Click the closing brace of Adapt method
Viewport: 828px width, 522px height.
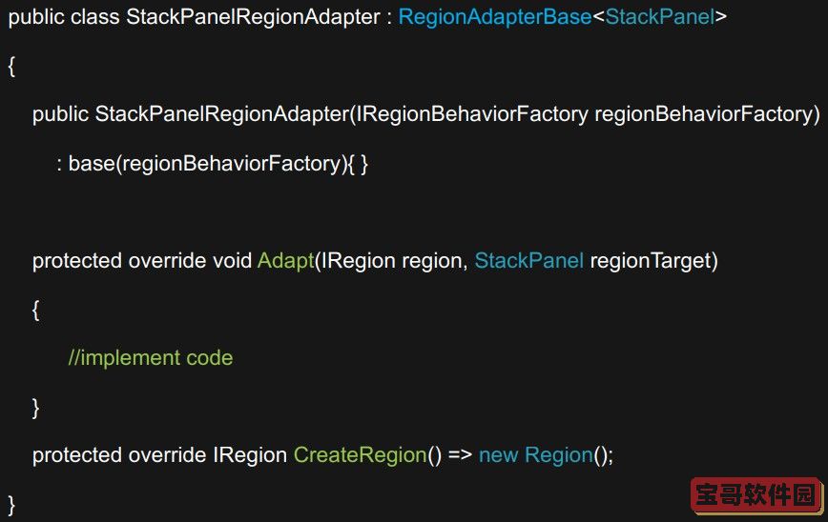36,408
